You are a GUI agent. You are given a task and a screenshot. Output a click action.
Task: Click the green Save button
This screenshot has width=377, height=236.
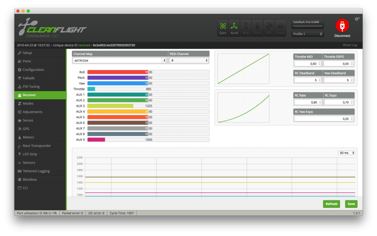coord(351,204)
